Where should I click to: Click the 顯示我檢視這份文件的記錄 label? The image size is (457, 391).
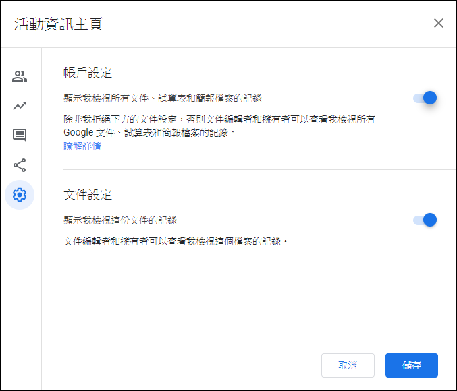coord(119,220)
